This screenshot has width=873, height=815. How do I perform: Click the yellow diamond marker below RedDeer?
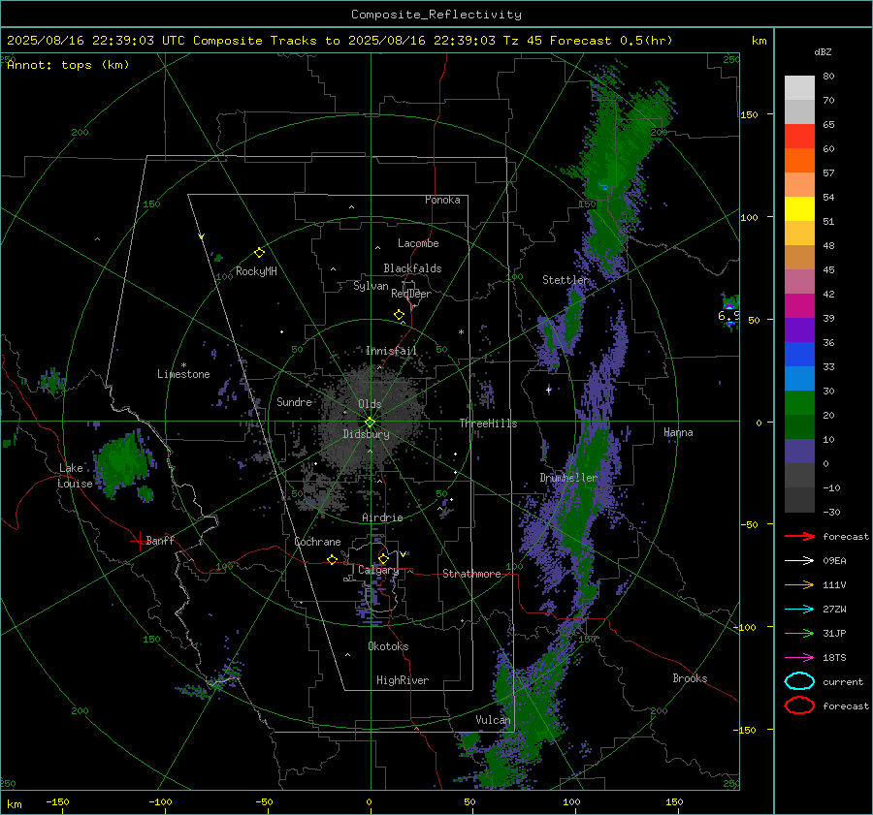pos(399,315)
